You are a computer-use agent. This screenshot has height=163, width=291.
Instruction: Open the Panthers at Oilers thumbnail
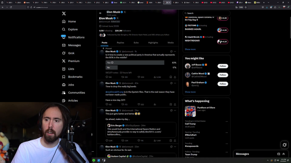[x=190, y=111]
